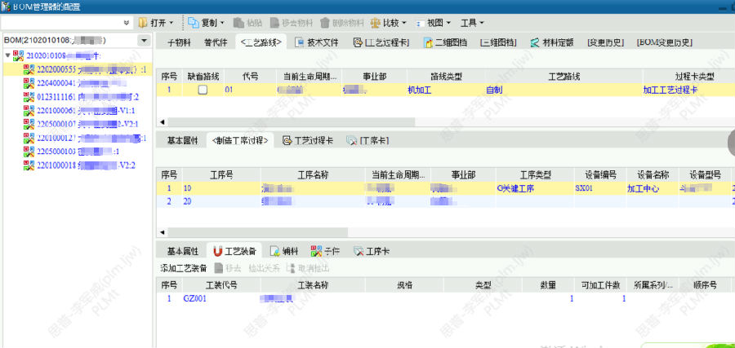This screenshot has width=735, height=348.
Task: Click the 复制 copy toolbar icon
Action: pos(194,23)
